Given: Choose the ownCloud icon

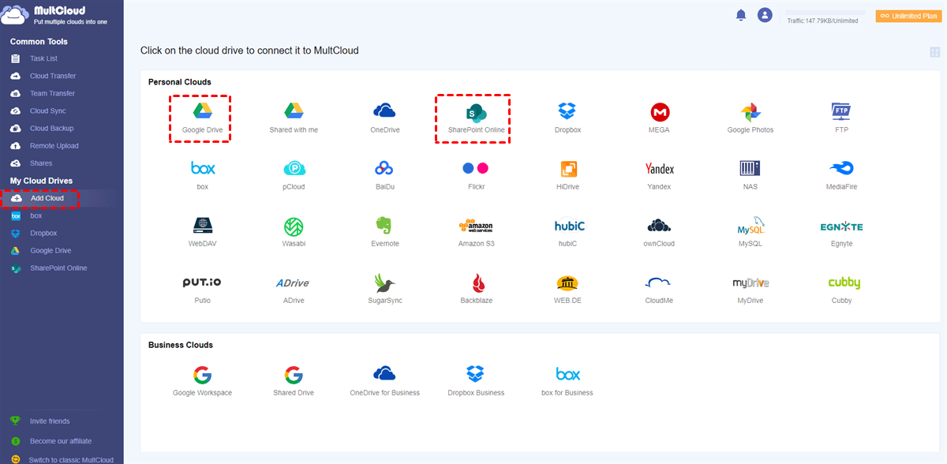Looking at the screenshot, I should coord(659,226).
